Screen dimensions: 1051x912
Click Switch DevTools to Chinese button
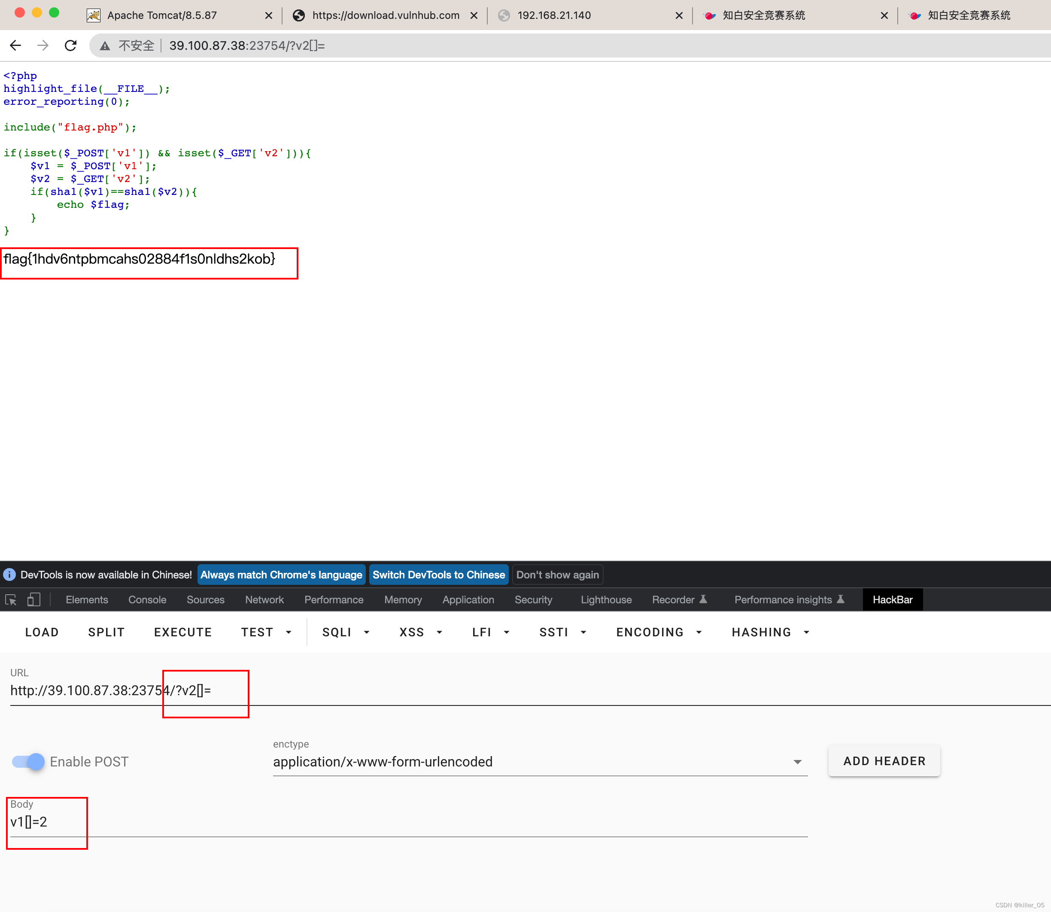point(438,575)
